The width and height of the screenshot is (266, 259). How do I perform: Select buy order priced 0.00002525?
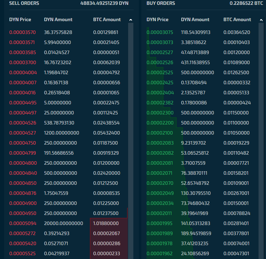point(202,72)
